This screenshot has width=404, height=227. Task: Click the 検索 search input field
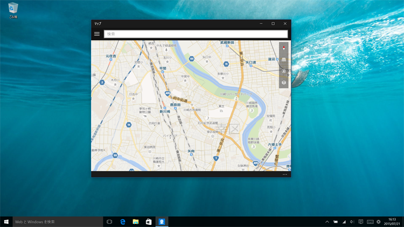point(196,34)
